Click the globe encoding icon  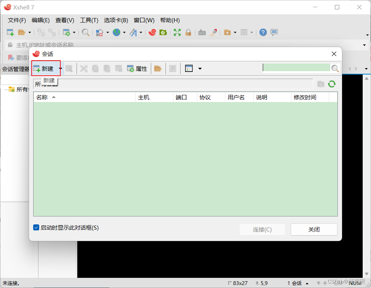click(x=117, y=32)
